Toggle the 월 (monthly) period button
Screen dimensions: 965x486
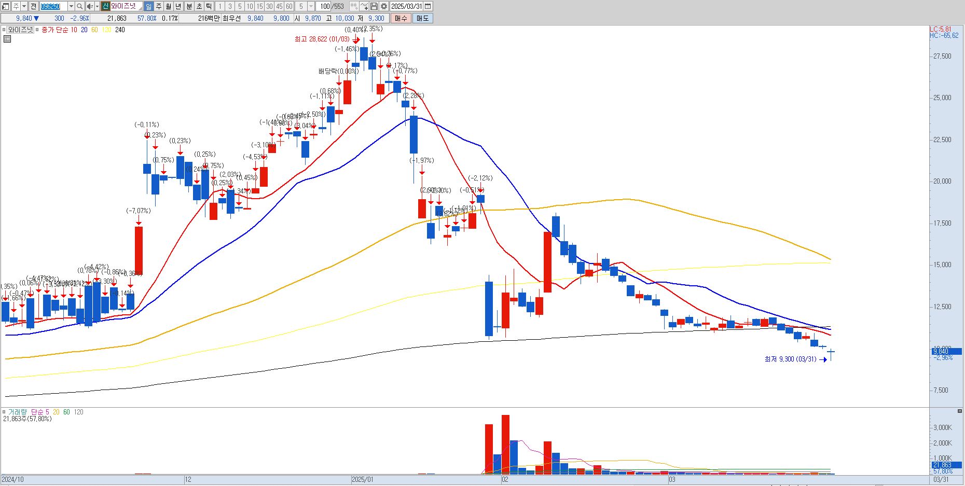[x=169, y=6]
